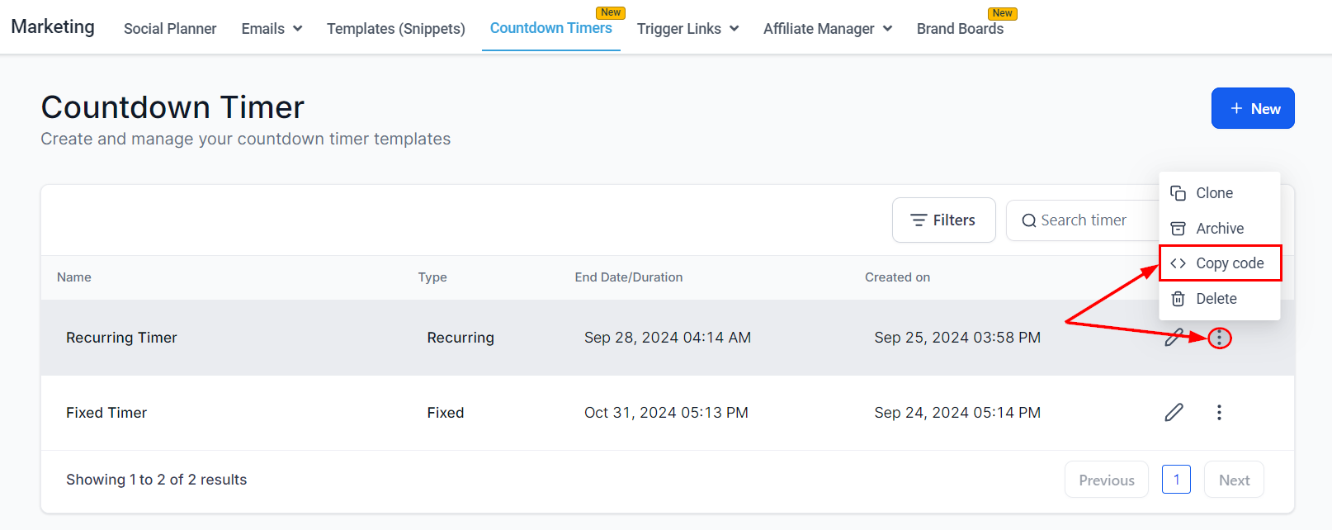This screenshot has height=530, width=1332.
Task: Click the trash icon beside Delete
Action: point(1178,299)
